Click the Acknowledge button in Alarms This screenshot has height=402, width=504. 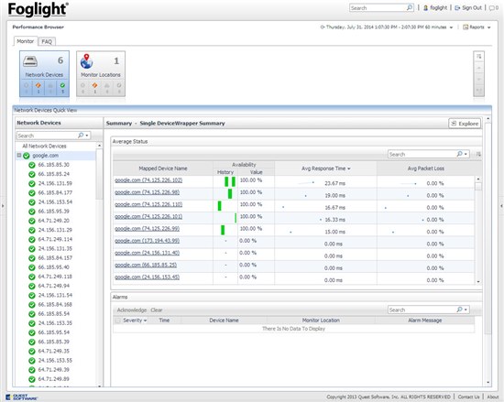point(132,310)
